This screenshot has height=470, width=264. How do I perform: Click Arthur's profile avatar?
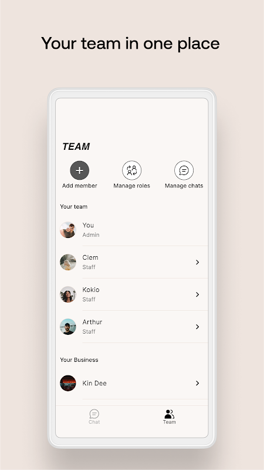68,327
